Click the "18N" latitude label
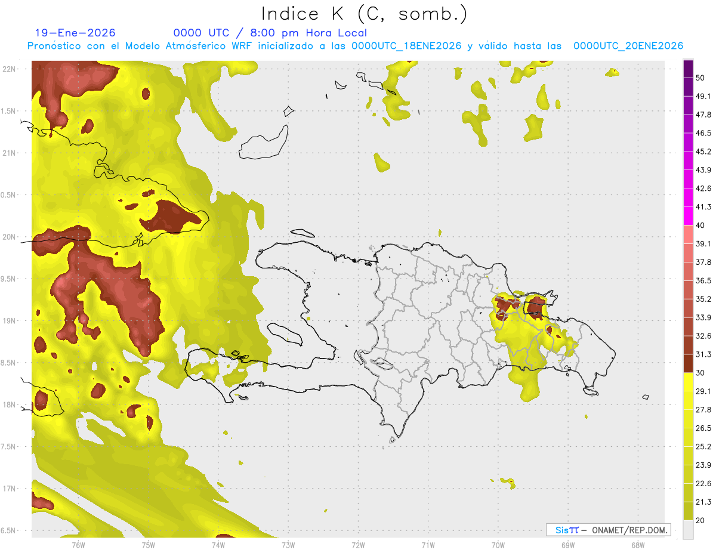The width and height of the screenshot is (716, 553). 10,404
